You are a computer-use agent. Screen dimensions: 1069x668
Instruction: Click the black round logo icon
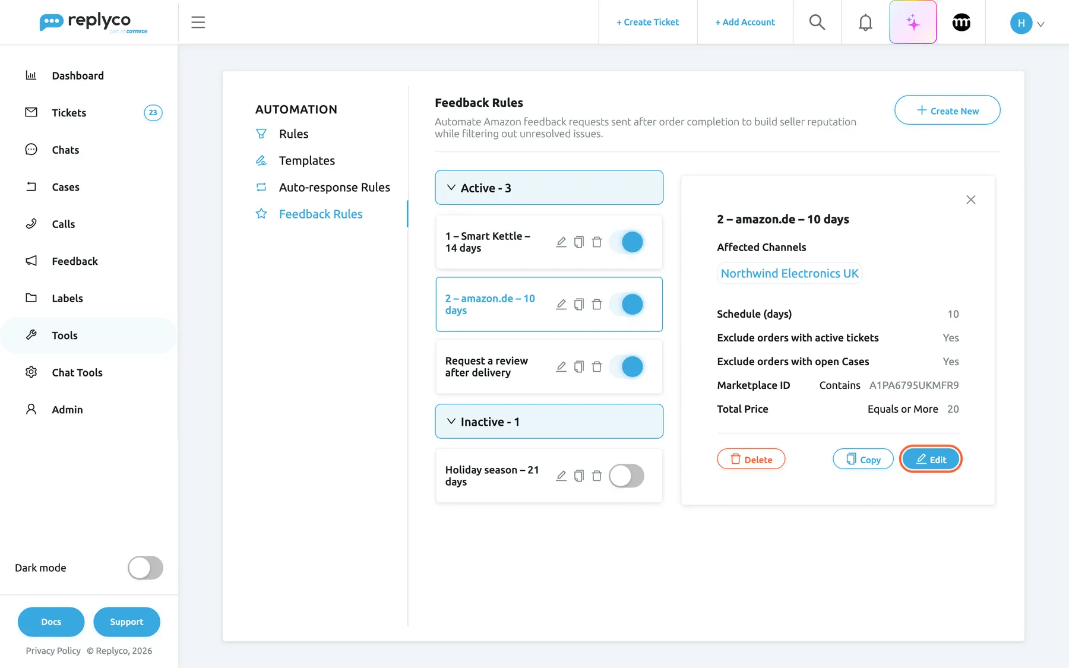pyautogui.click(x=962, y=23)
